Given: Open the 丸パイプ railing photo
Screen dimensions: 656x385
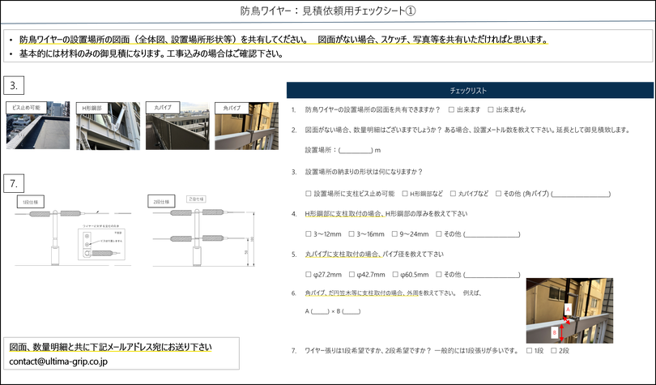Looking at the screenshot, I should (177, 126).
